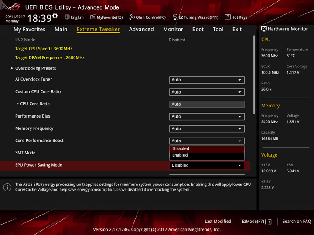Open the Core Performance Boost dropdown

(207, 141)
